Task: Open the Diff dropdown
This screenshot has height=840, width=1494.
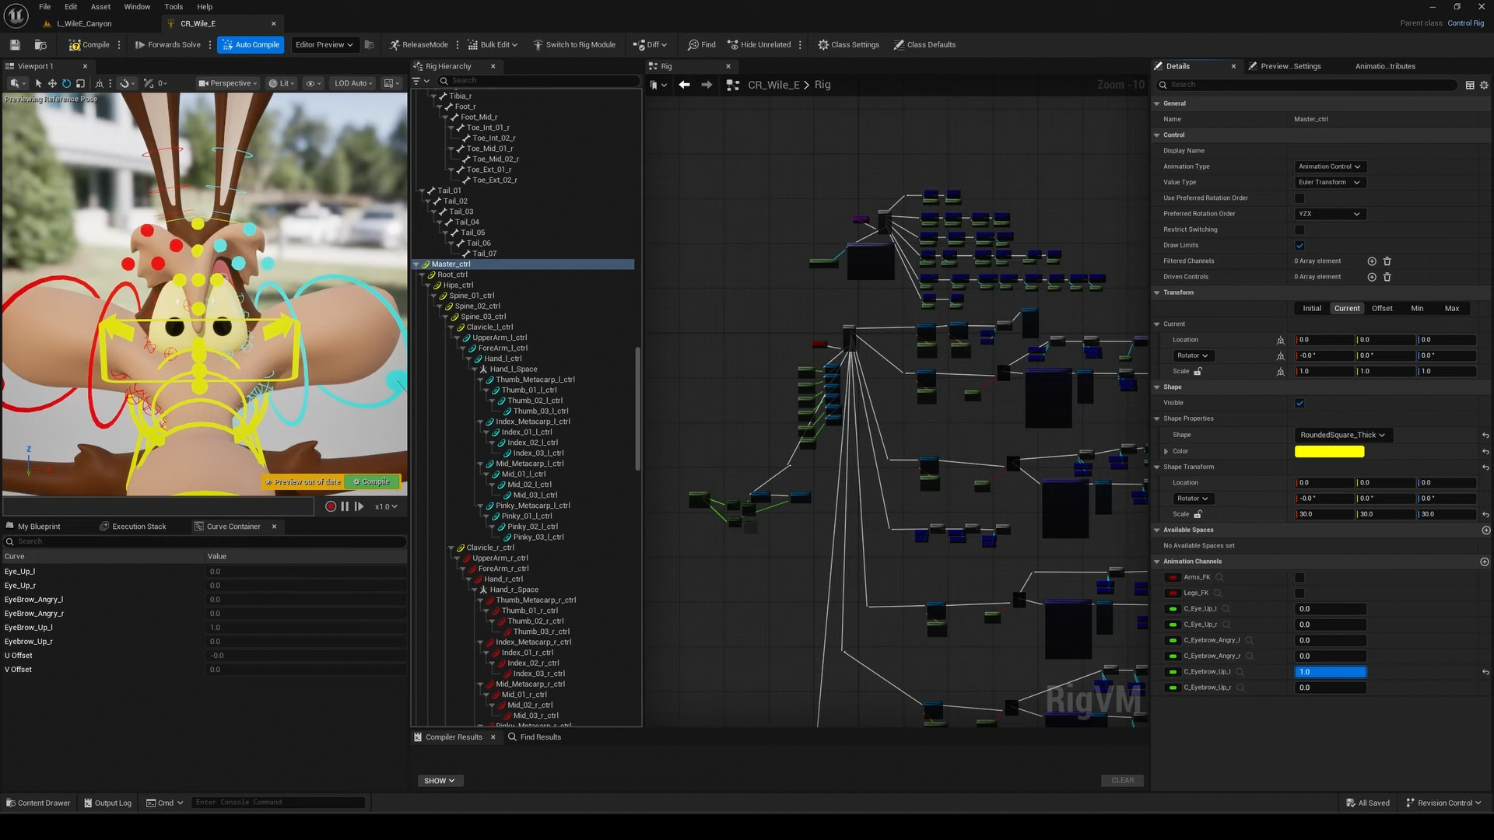Action: pyautogui.click(x=651, y=45)
